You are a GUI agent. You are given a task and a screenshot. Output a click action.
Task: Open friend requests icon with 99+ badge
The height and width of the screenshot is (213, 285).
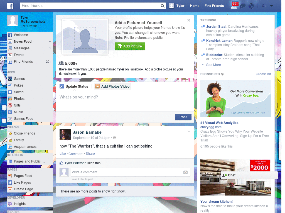point(234,6)
